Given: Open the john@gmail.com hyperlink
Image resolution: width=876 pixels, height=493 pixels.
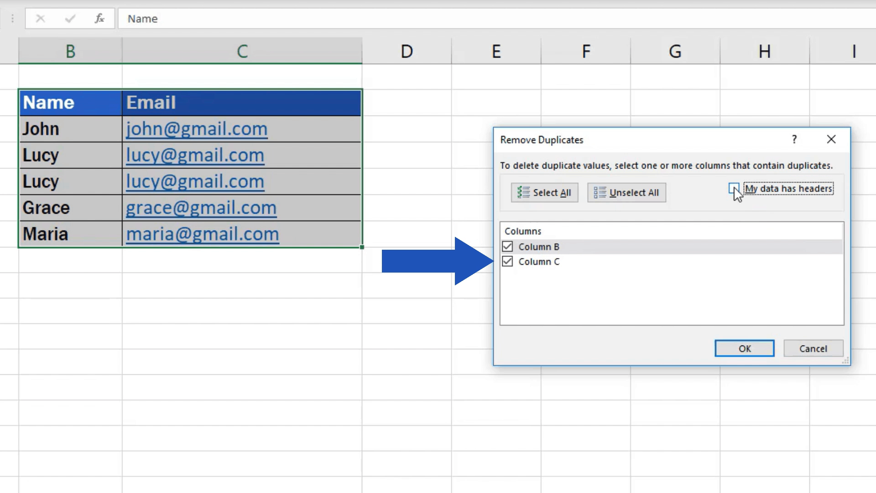Looking at the screenshot, I should point(197,129).
